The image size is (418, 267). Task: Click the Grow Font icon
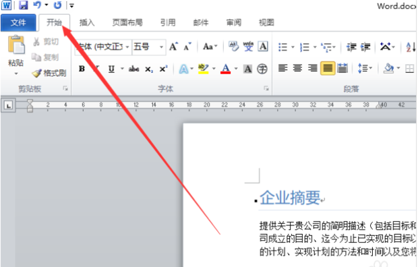[173, 47]
